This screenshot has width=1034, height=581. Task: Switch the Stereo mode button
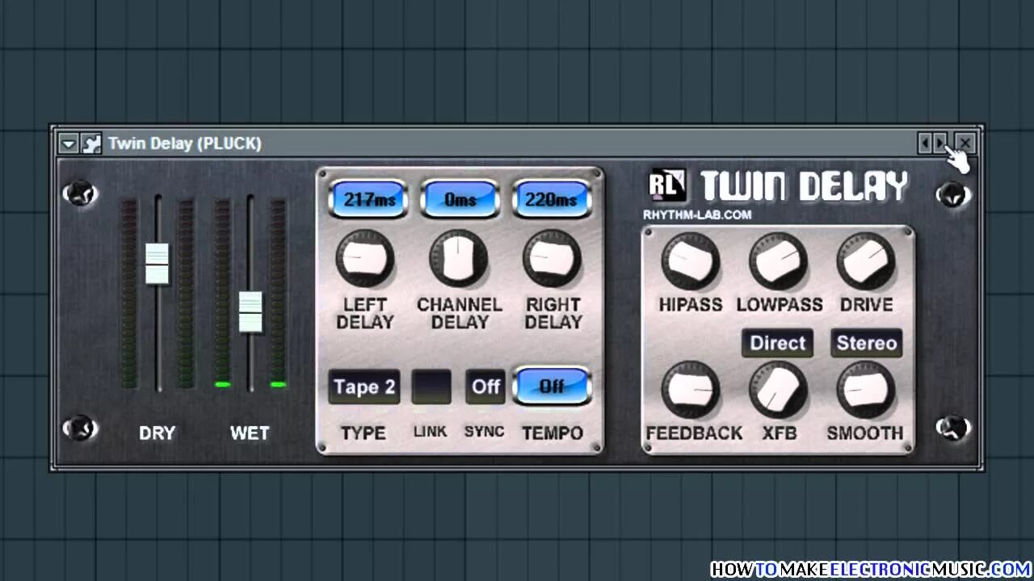tap(867, 343)
